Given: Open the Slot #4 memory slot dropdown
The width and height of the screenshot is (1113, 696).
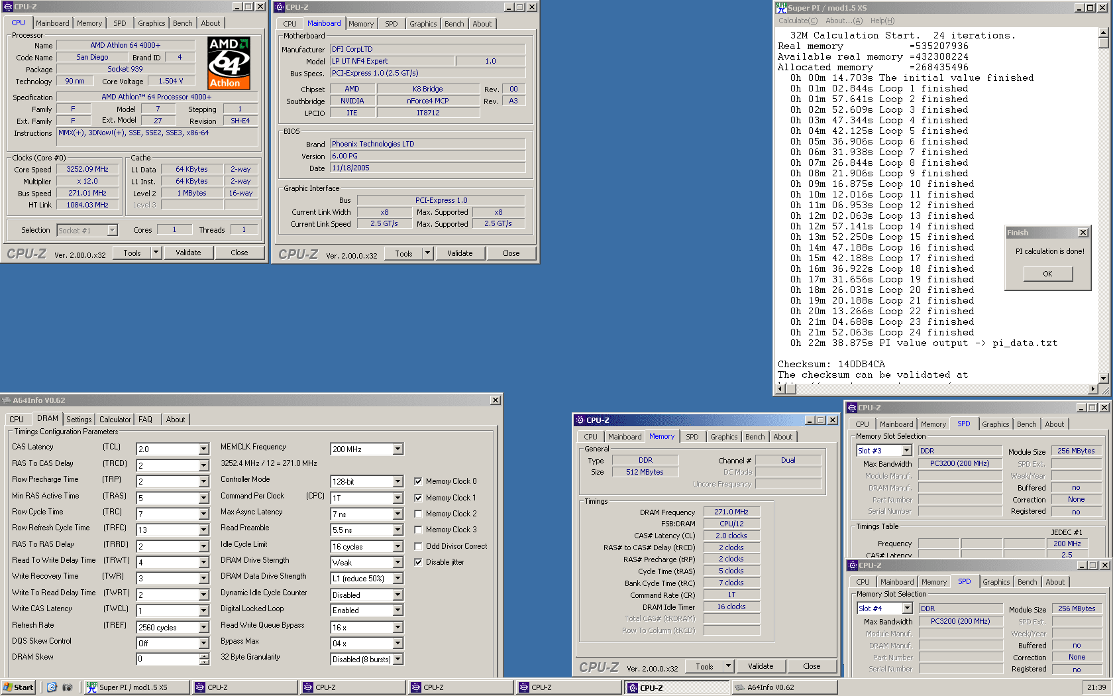Looking at the screenshot, I should (907, 609).
